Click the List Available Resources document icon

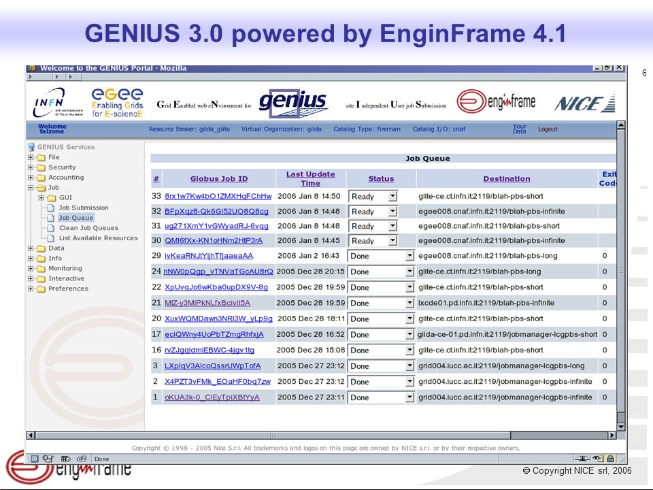point(51,238)
